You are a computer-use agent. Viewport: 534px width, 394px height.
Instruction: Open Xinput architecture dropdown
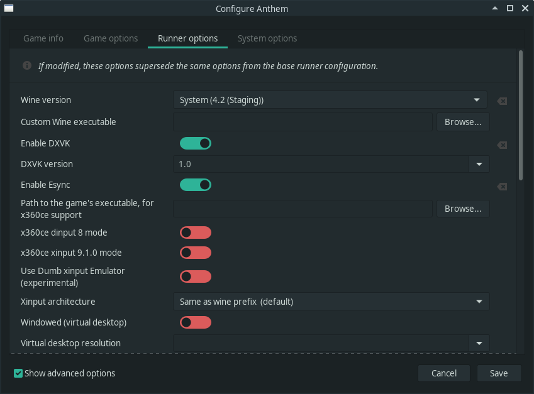[x=331, y=302]
